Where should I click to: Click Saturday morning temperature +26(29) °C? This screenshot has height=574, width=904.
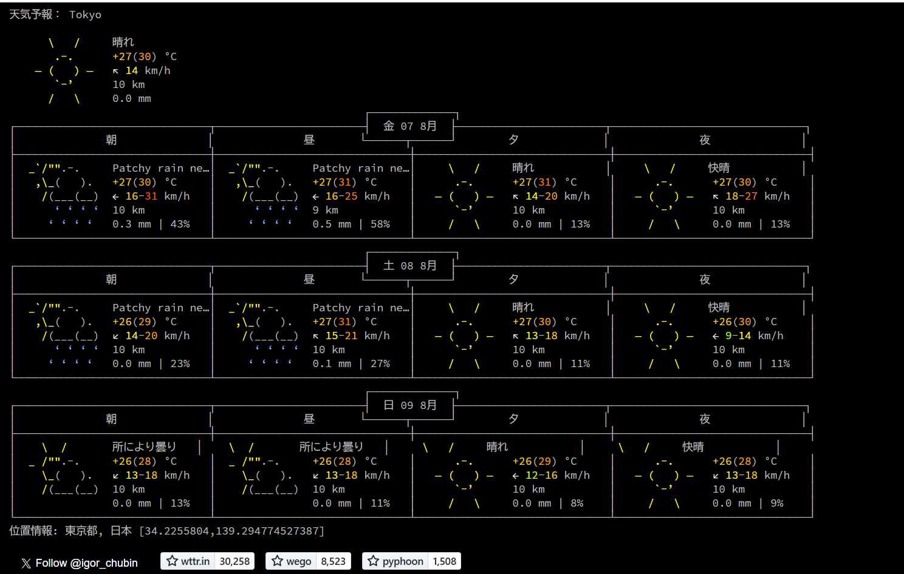(145, 322)
